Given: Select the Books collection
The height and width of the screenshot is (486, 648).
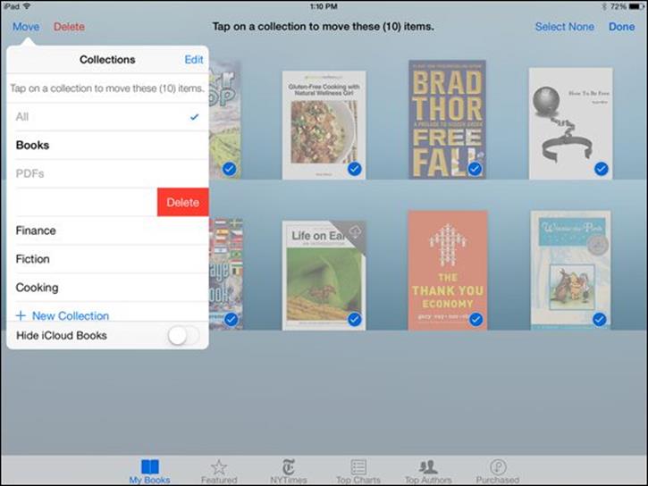Looking at the screenshot, I should (107, 146).
